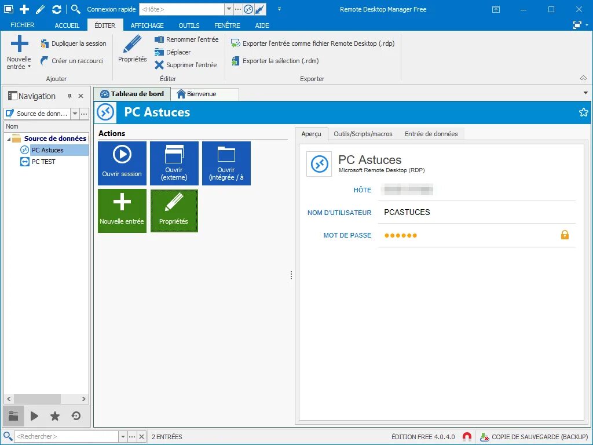
Task: Switch to the AIDE ribbon tab
Action: pyautogui.click(x=262, y=25)
